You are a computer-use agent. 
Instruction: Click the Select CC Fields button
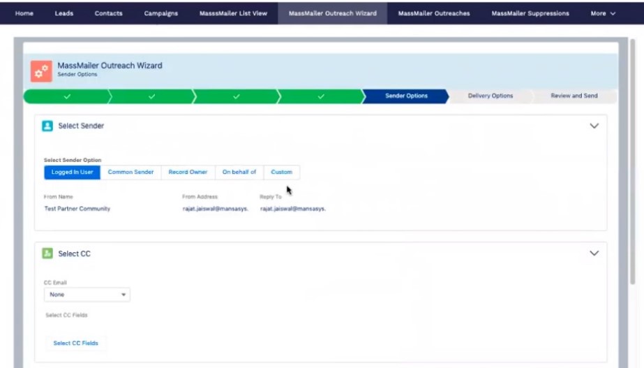click(75, 343)
